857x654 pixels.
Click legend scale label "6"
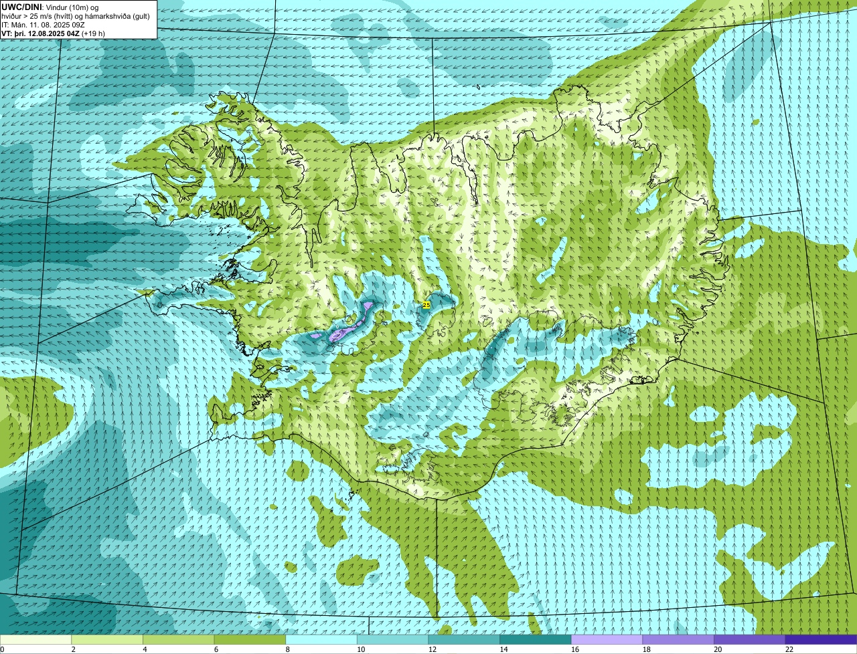coord(216,649)
